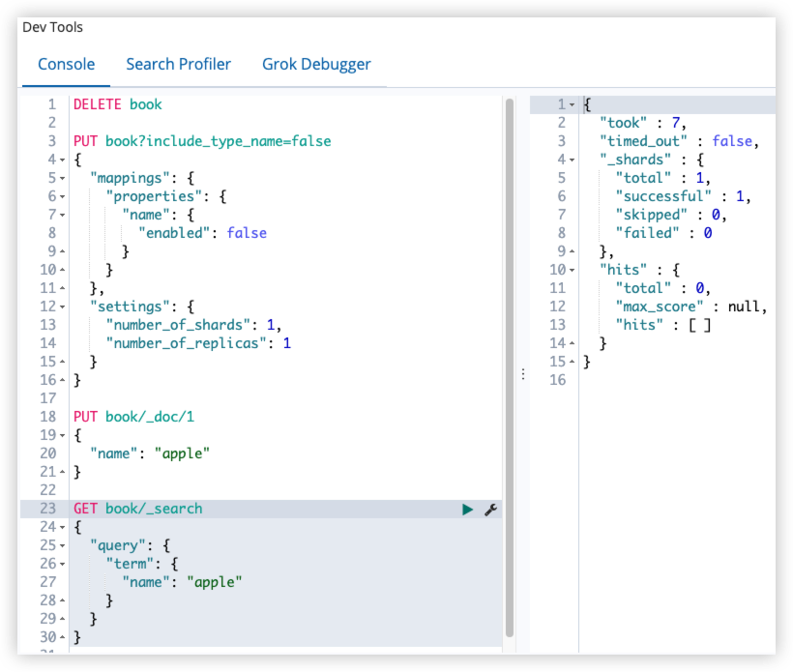Collapse the properties block at line 6
The width and height of the screenshot is (793, 672).
(62, 196)
